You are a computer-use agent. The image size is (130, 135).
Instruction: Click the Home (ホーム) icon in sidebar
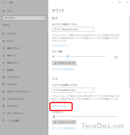pyautogui.click(x=4, y=11)
